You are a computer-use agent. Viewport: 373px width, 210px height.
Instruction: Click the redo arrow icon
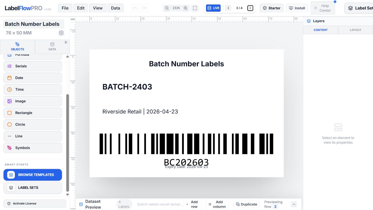click(x=144, y=8)
